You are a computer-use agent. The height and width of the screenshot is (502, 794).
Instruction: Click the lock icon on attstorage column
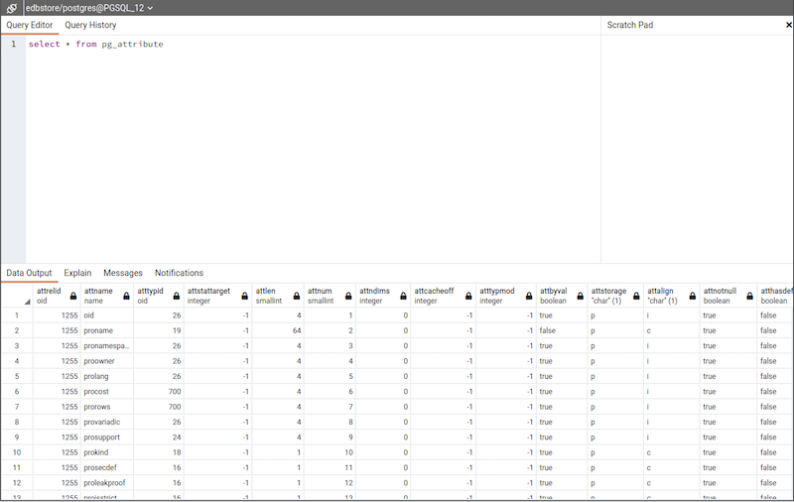636,296
